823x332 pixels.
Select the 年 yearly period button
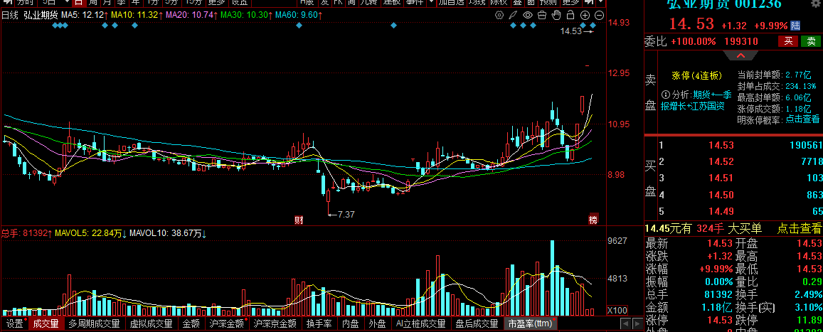click(x=135, y=2)
